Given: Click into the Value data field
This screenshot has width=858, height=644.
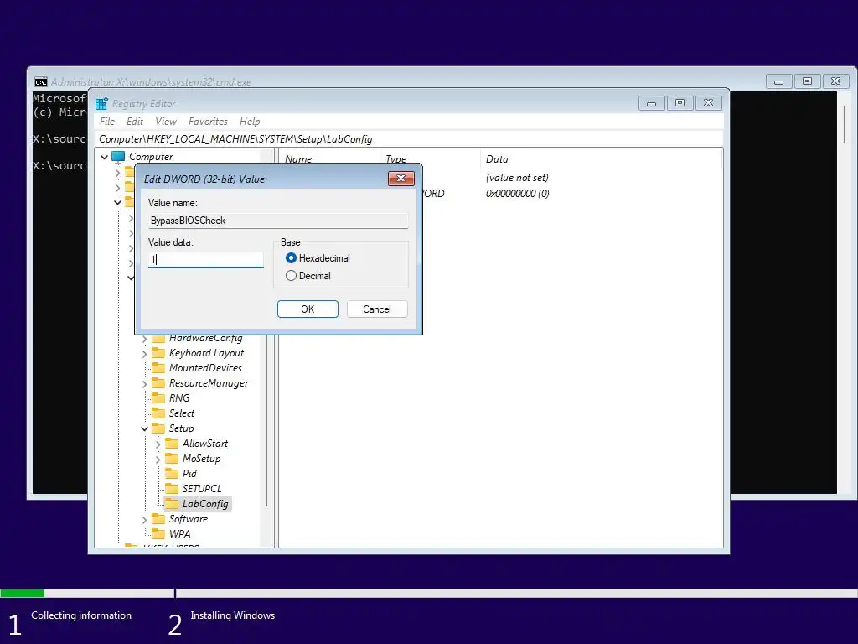Looking at the screenshot, I should coord(206,260).
